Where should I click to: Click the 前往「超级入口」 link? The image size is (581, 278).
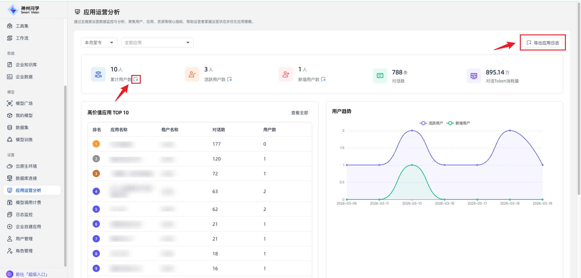click(x=31, y=274)
